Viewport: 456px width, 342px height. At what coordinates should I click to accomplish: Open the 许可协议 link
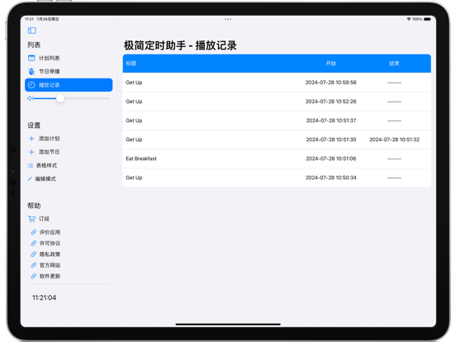click(x=50, y=243)
